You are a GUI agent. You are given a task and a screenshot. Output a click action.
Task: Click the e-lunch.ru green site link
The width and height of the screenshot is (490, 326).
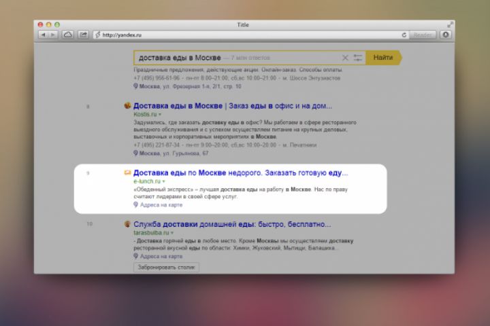click(x=147, y=181)
